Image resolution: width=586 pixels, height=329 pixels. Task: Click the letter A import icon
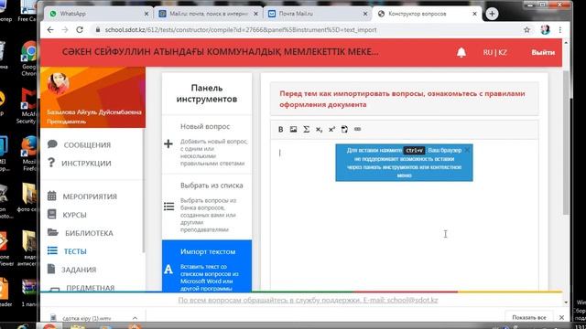(x=168, y=269)
